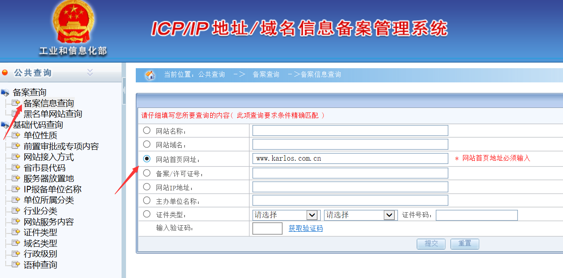Click the page icon beside 行政级别

(16, 254)
